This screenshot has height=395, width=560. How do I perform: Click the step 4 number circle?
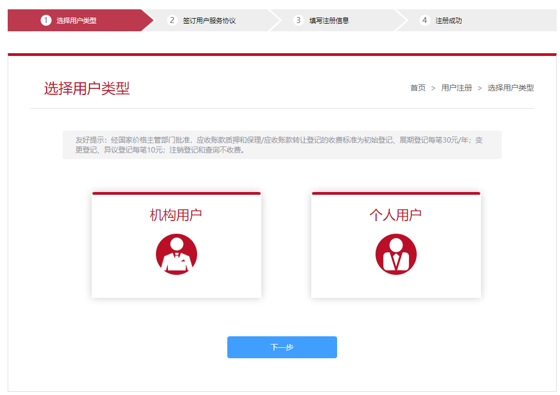point(424,20)
